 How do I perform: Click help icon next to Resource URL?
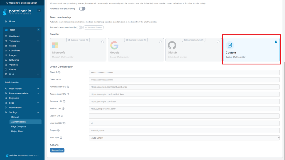64,101
